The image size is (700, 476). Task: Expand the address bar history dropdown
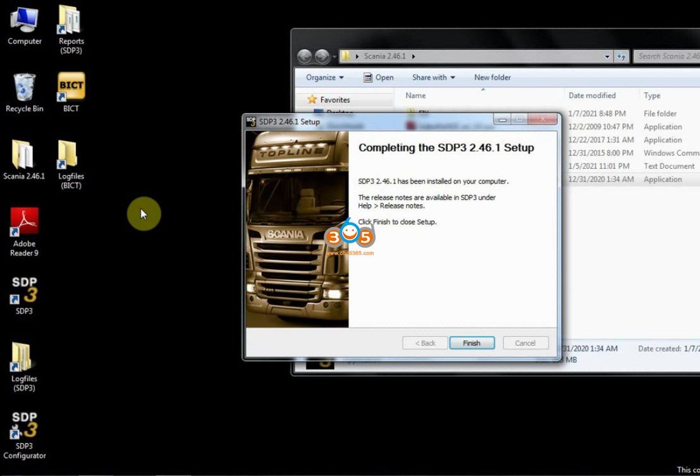(607, 57)
